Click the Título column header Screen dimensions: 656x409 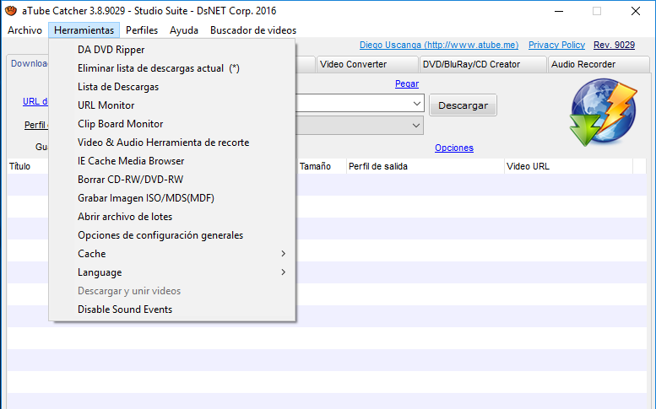point(28,166)
